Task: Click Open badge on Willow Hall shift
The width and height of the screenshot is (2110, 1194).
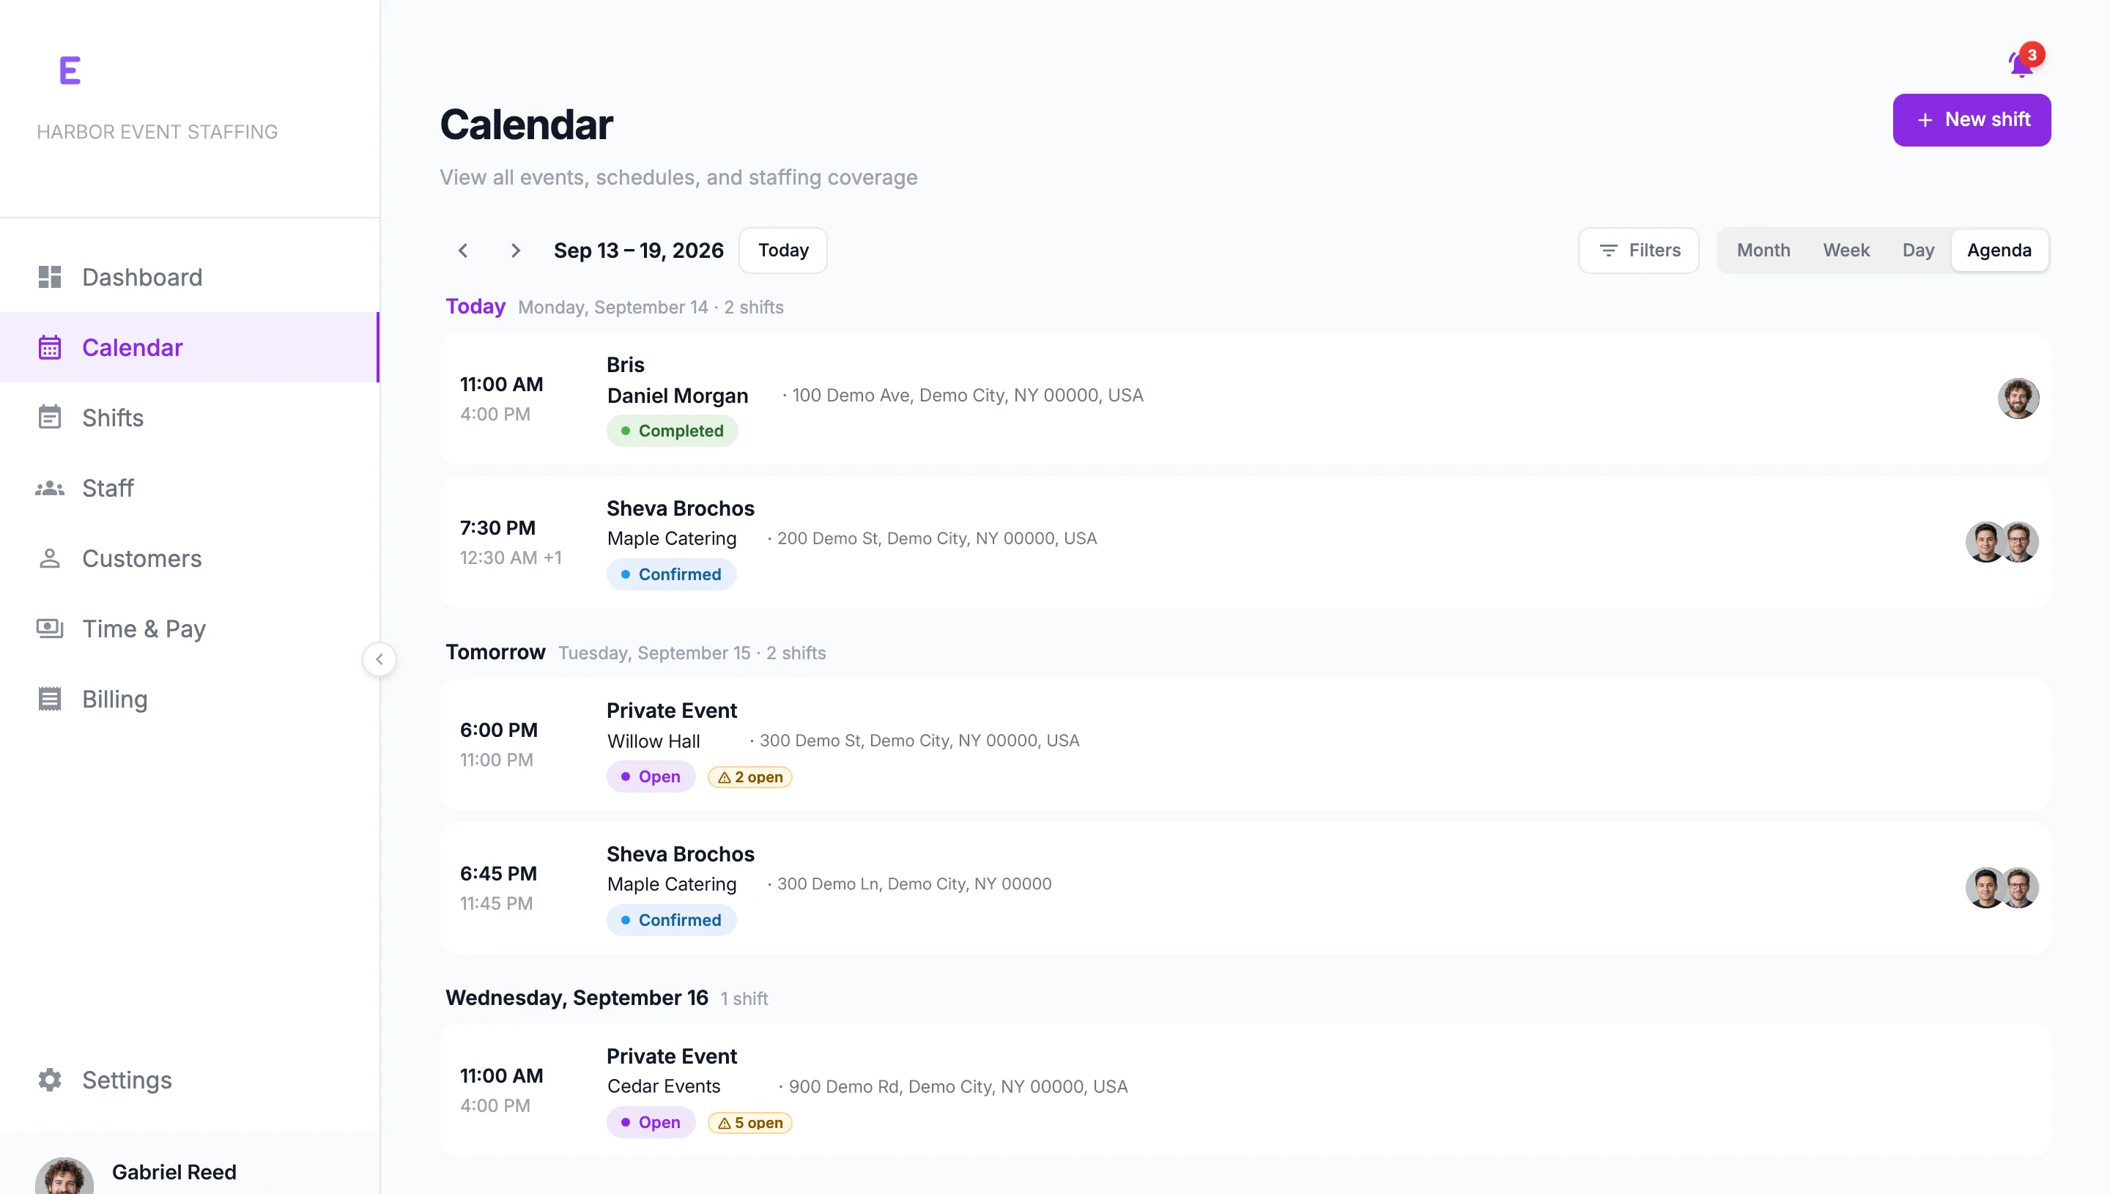Action: click(651, 776)
